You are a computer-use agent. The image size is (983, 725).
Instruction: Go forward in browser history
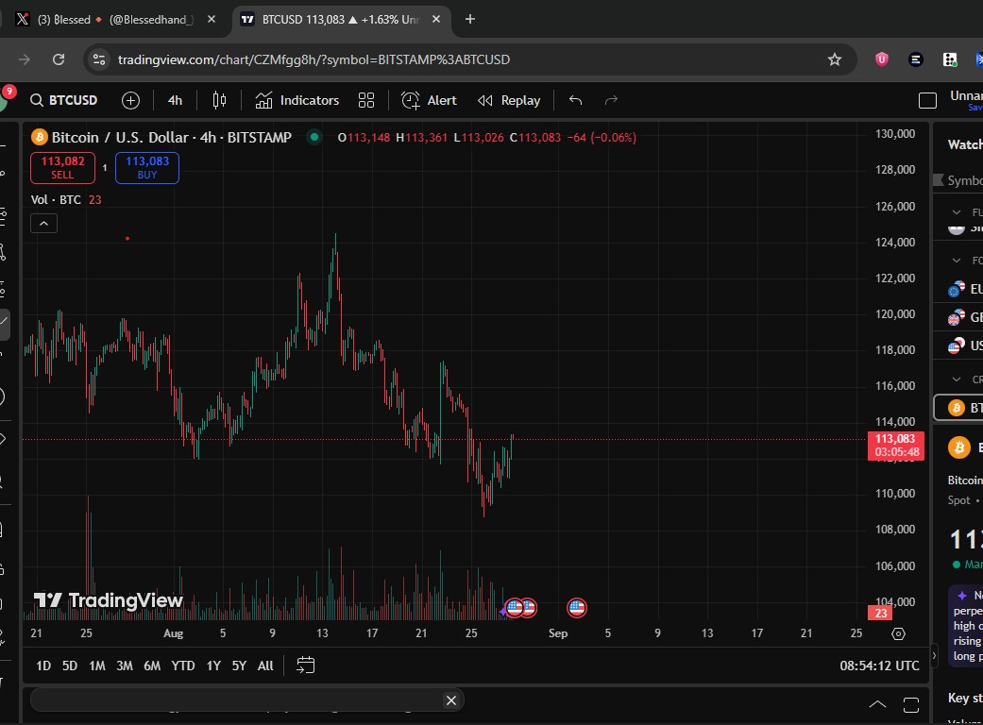point(25,59)
